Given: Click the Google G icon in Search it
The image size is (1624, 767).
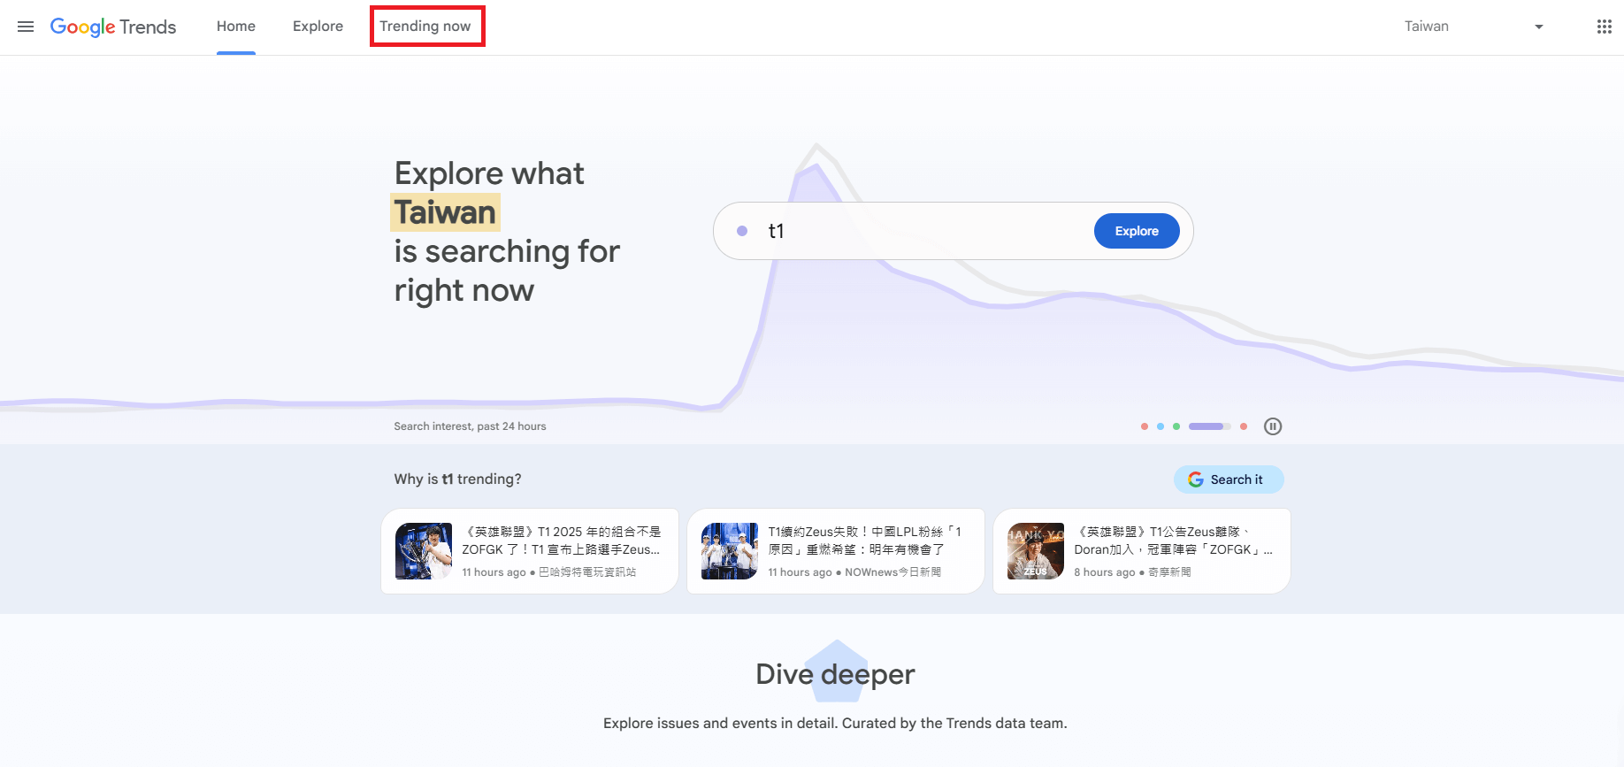Looking at the screenshot, I should pyautogui.click(x=1196, y=479).
